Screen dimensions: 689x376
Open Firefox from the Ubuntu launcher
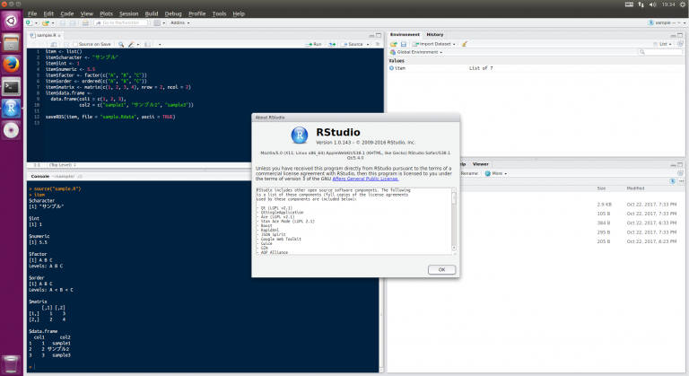pyautogui.click(x=11, y=64)
